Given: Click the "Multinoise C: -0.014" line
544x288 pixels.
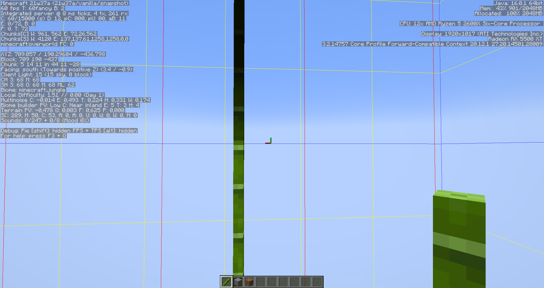Looking at the screenshot, I should [76, 100].
